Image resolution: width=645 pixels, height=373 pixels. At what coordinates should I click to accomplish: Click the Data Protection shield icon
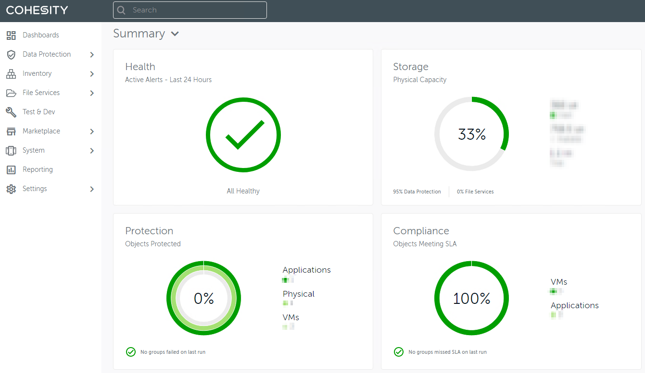pyautogui.click(x=11, y=54)
